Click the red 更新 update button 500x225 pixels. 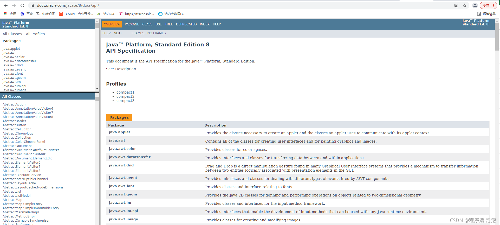[488, 5]
